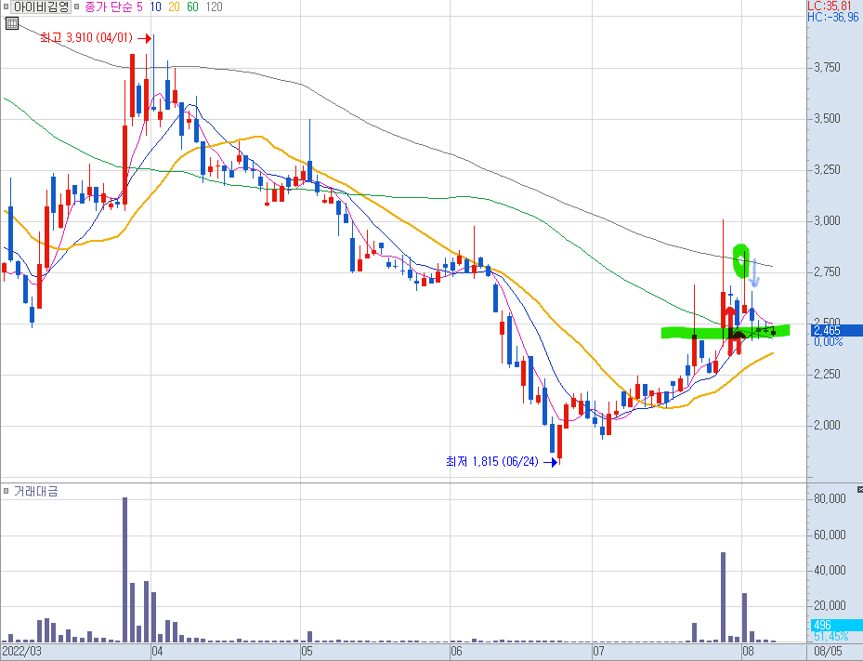
Task: Click the light blue down arrow annotation
Action: 755,273
